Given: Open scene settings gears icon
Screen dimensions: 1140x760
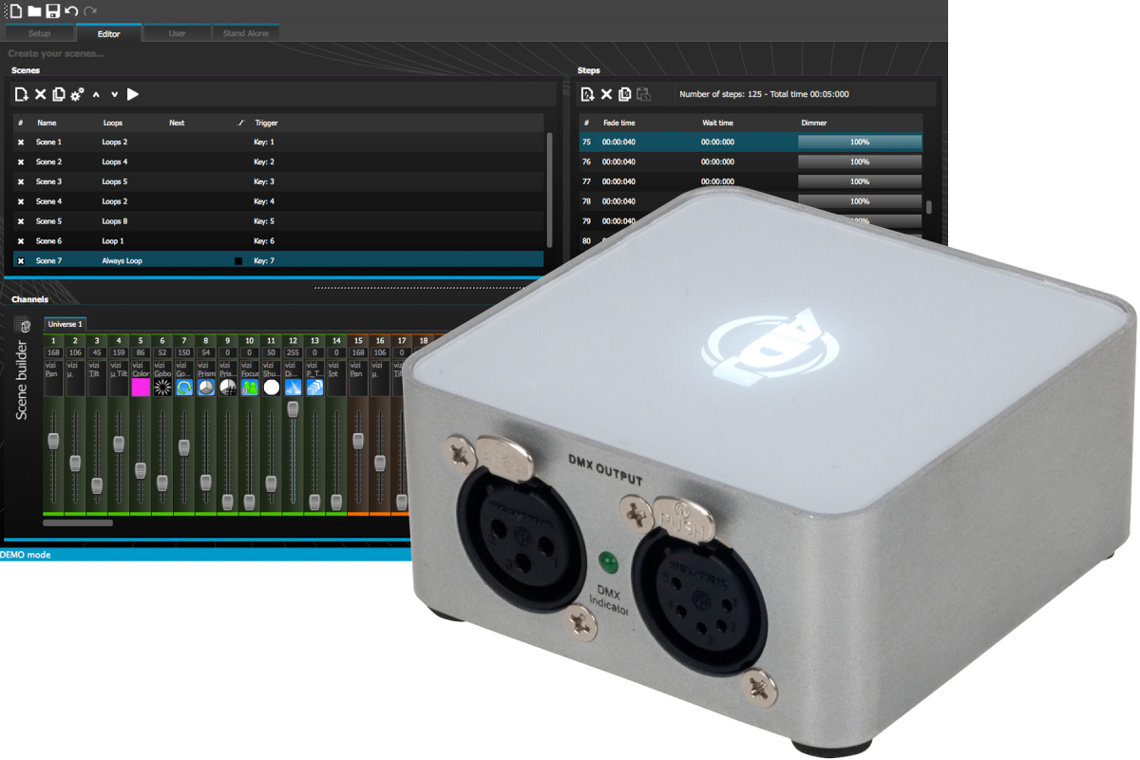Looking at the screenshot, I should coord(77,94).
